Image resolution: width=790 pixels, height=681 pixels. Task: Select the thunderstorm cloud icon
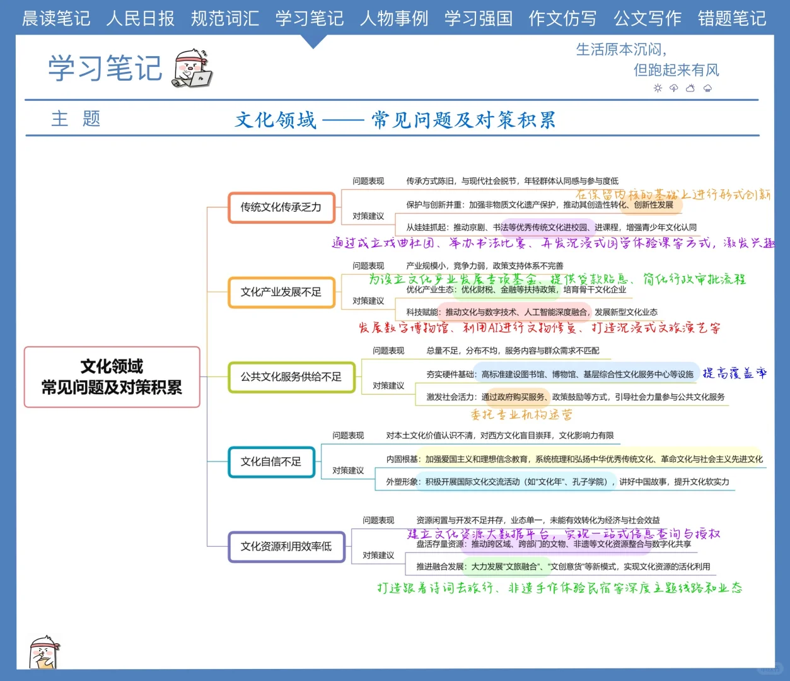(673, 88)
